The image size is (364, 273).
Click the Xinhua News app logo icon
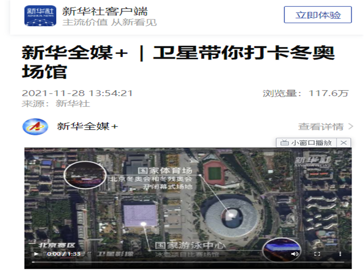pos(40,15)
